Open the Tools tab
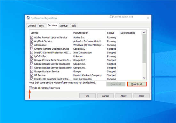Screen dimensions: 176x123 click(x=73, y=26)
